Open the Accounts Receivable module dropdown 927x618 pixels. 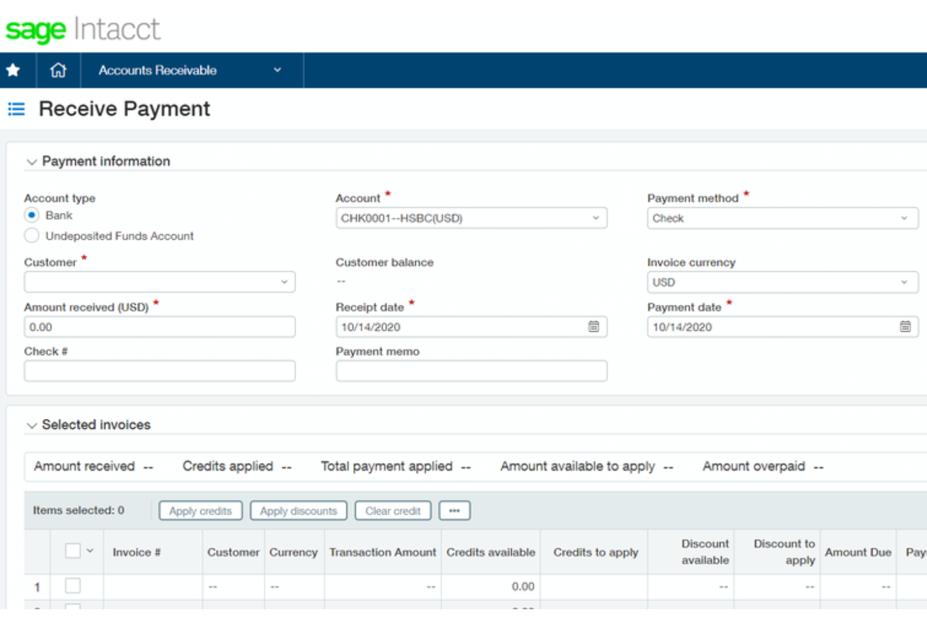pyautogui.click(x=192, y=70)
